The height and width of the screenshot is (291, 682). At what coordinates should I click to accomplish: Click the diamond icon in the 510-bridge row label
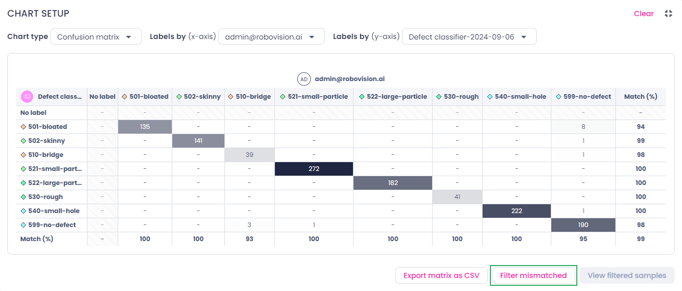tap(23, 155)
